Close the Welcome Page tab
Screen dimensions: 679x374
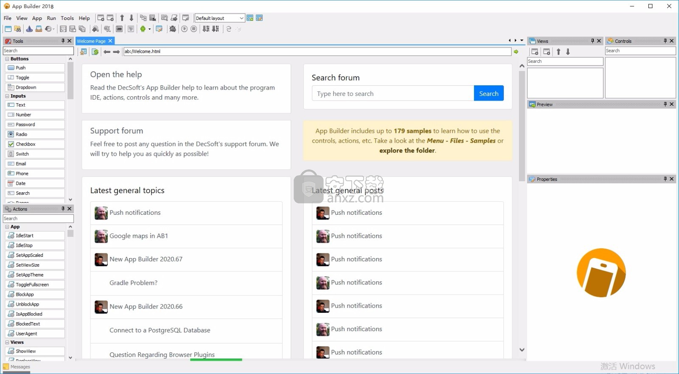coord(110,41)
